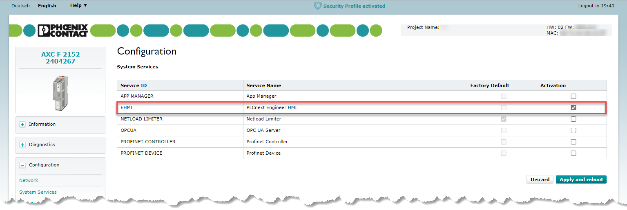Select the PROFINET CONTROLLER service ID cell

click(x=180, y=142)
